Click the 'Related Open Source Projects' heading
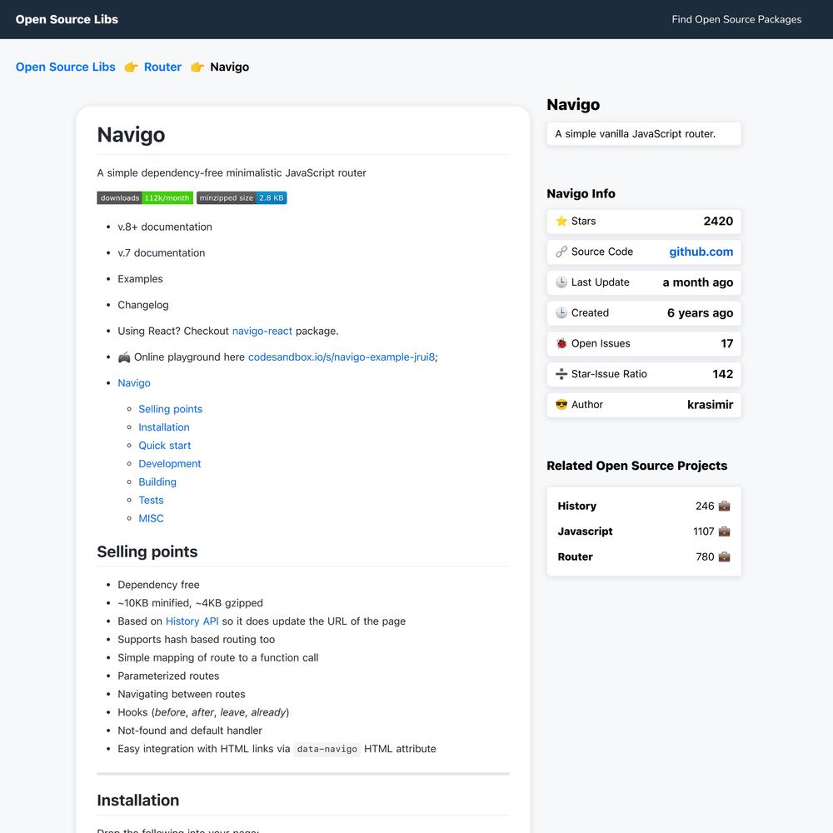The height and width of the screenshot is (833, 833). point(637,466)
